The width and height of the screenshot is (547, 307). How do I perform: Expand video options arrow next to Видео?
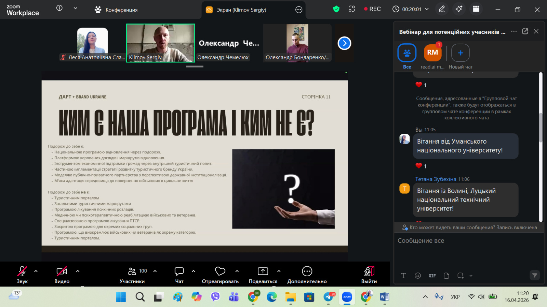(78, 271)
